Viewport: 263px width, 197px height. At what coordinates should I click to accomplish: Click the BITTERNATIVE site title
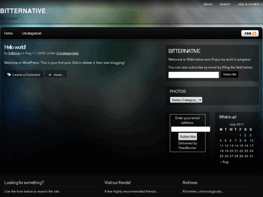(23, 11)
